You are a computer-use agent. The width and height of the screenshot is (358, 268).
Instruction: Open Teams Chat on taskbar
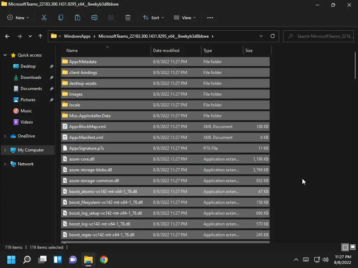(73, 260)
